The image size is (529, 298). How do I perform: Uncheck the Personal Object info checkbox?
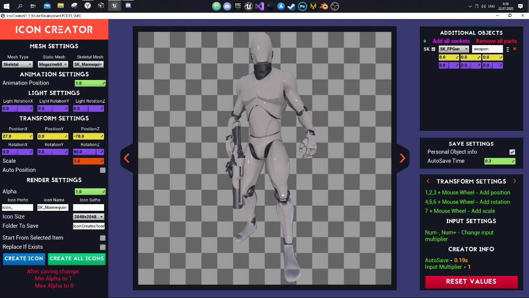[512, 152]
